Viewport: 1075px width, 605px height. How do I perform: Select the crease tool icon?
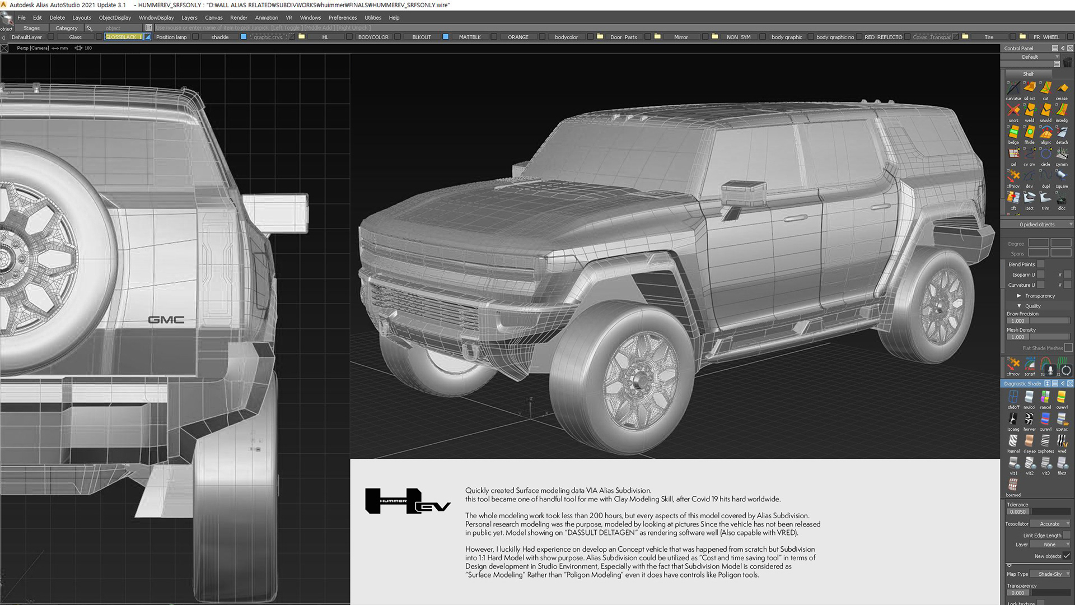(1062, 89)
